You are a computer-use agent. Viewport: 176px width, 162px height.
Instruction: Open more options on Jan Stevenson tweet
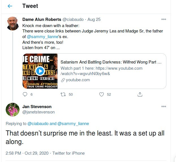coord(164,106)
